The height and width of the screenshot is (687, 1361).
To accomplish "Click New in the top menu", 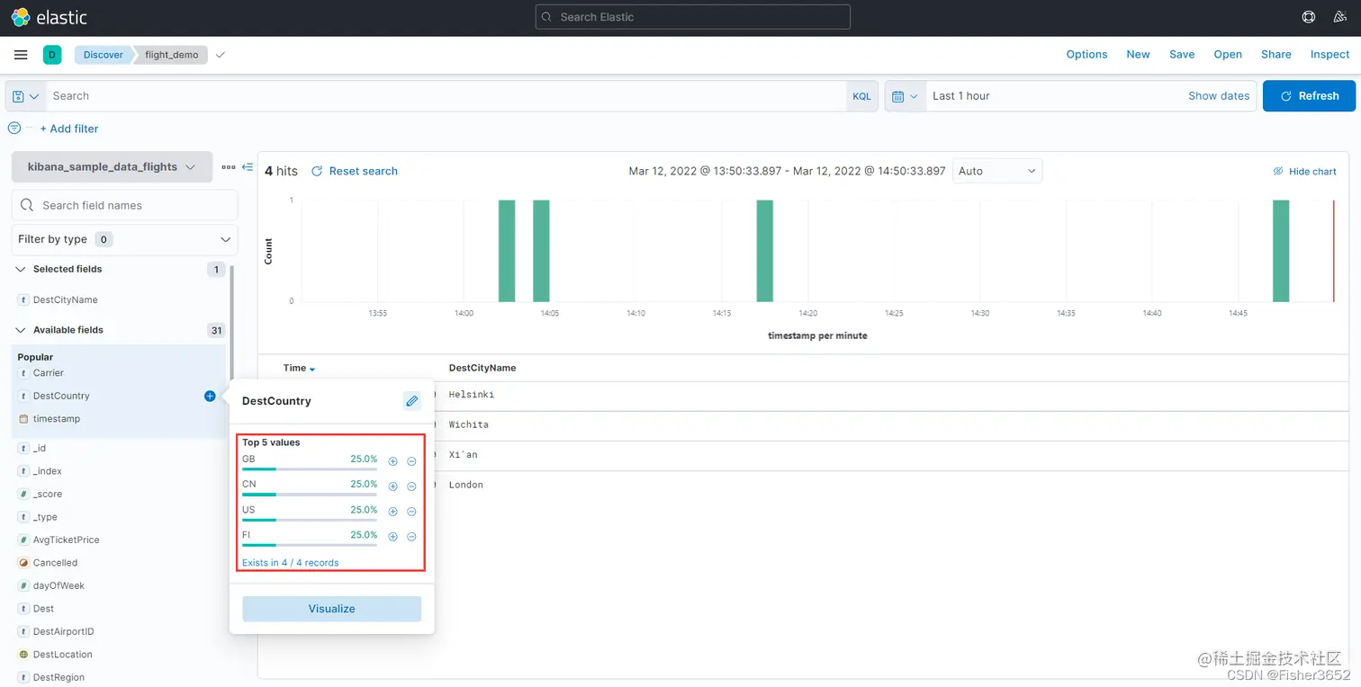I will click(x=1138, y=55).
